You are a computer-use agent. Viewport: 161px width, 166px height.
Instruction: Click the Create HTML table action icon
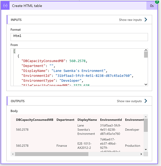click(x=5, y=6)
